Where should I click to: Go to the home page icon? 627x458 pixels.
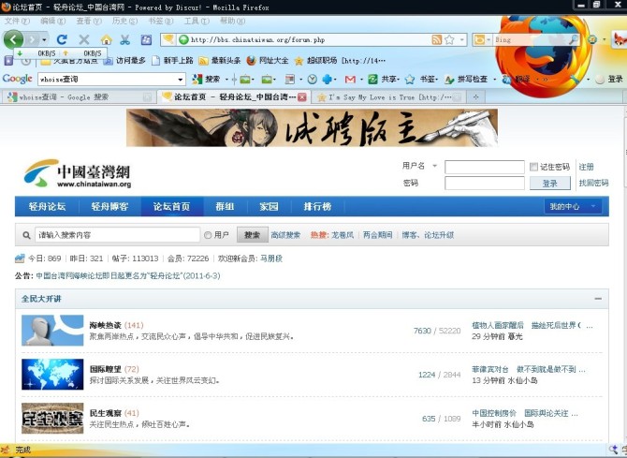(107, 39)
